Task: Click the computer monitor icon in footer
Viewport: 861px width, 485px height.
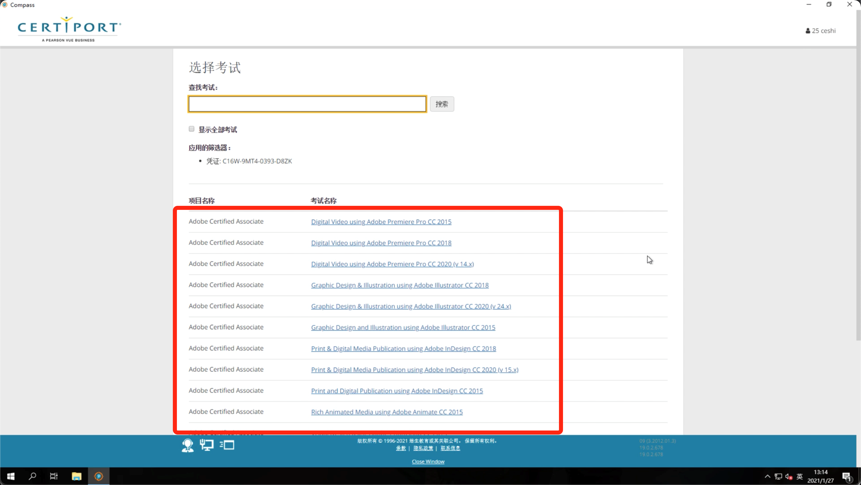Action: pos(207,445)
